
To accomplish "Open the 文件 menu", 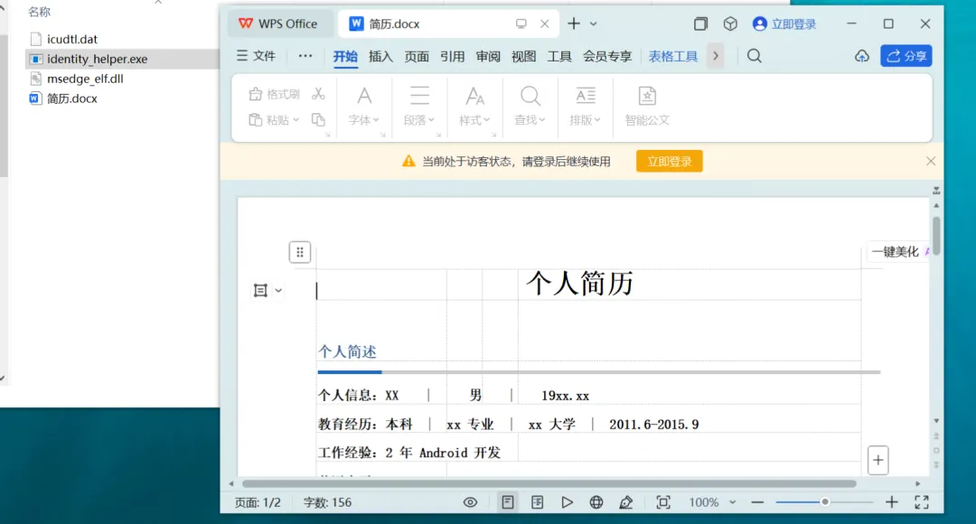I will 256,56.
